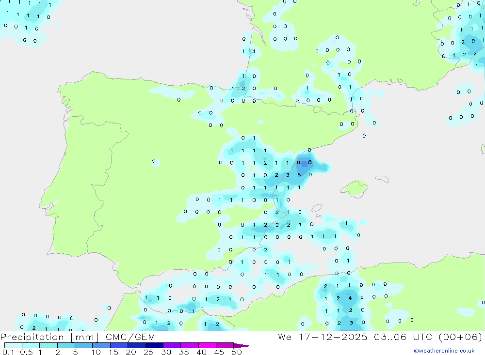Click the Ibiza island outline
The image size is (485, 355).
(317, 208)
